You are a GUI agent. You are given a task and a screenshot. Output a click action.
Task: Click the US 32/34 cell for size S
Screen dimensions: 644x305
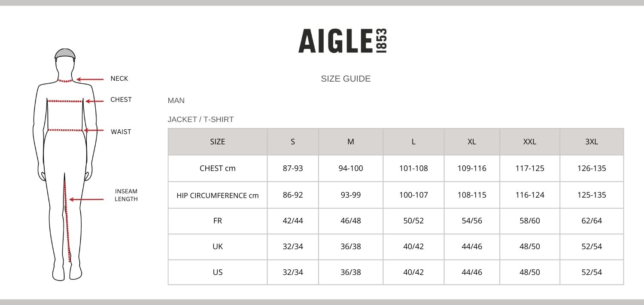click(x=293, y=272)
